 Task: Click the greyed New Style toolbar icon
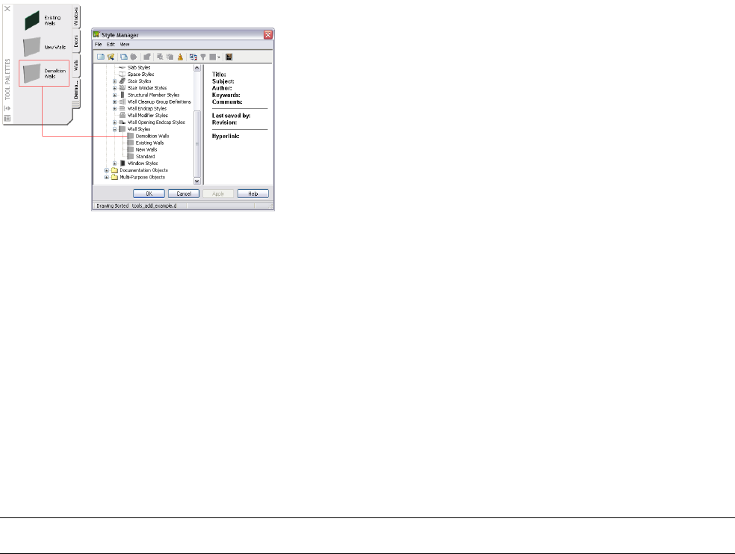(160, 57)
